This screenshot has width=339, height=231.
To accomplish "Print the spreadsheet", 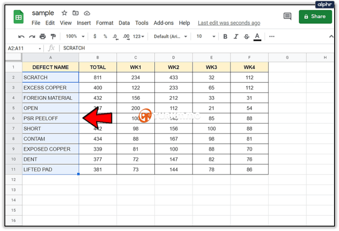I will pyautogui.click(x=42, y=37).
